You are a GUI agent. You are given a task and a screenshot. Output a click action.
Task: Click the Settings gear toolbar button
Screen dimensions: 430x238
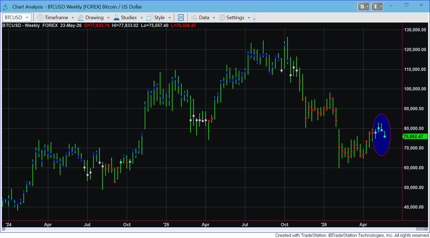pyautogui.click(x=231, y=18)
